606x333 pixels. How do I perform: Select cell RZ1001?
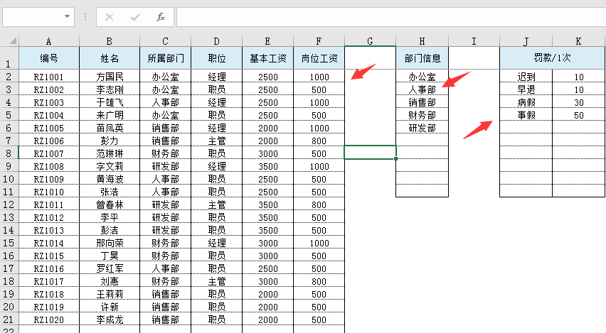(48, 77)
